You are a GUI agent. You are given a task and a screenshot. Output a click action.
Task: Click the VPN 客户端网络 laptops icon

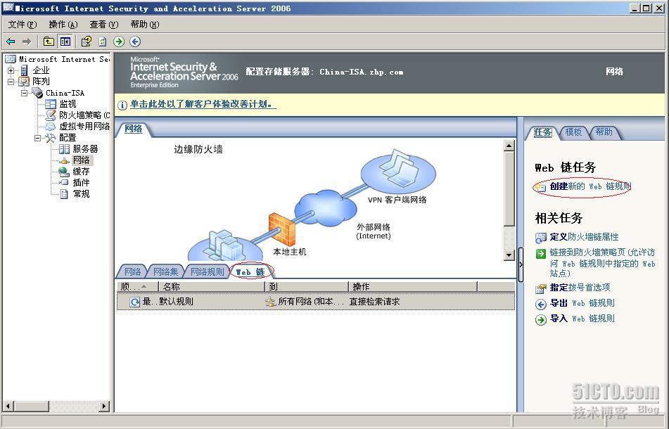[398, 170]
